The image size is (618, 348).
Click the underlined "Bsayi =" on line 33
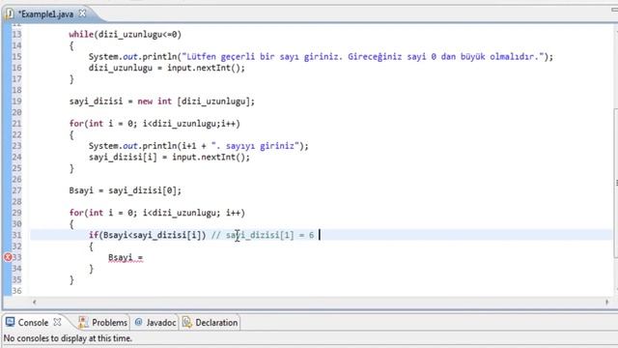point(126,258)
